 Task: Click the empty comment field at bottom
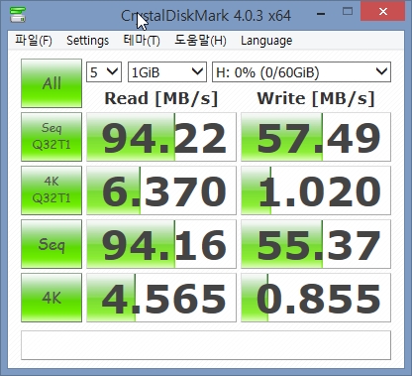point(206,345)
